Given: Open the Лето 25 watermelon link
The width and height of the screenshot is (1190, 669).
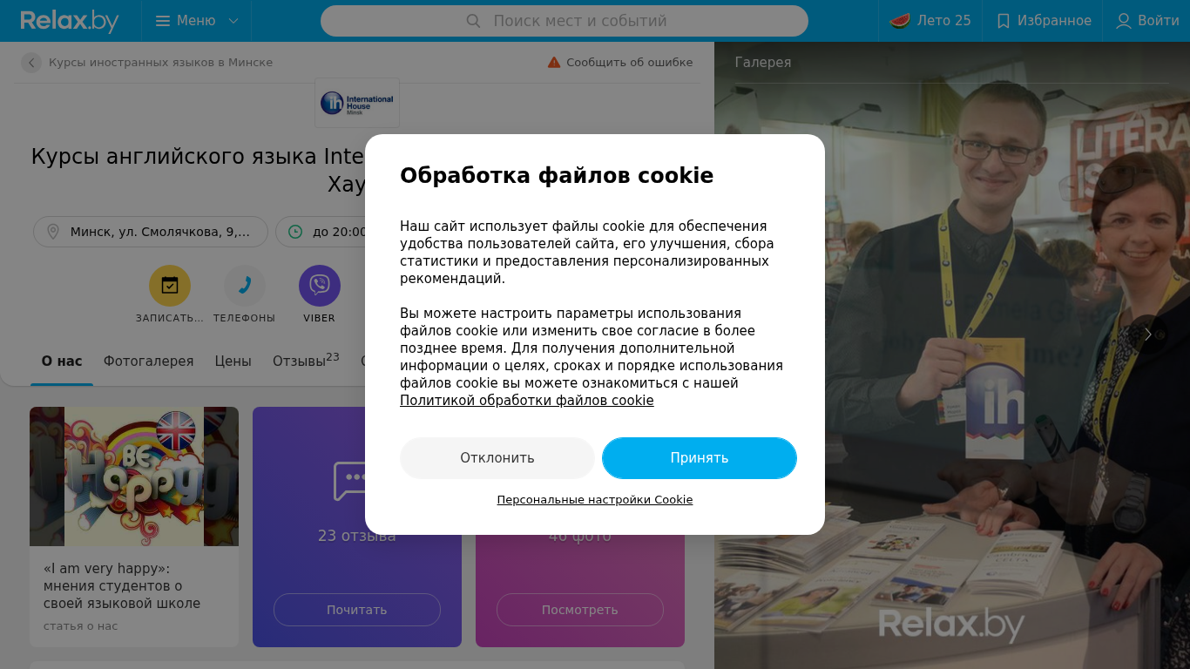Looking at the screenshot, I should [930, 21].
